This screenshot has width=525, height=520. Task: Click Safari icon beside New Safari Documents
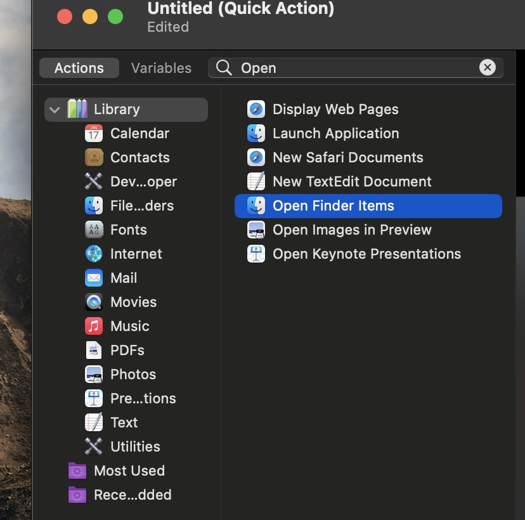tap(256, 157)
